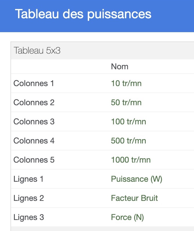
Task: Click the blue header bar background
Action: click(173, 16)
